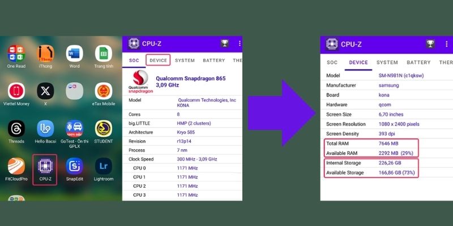Open the One Read app
Screen dimensions: 453x226
coord(16,54)
